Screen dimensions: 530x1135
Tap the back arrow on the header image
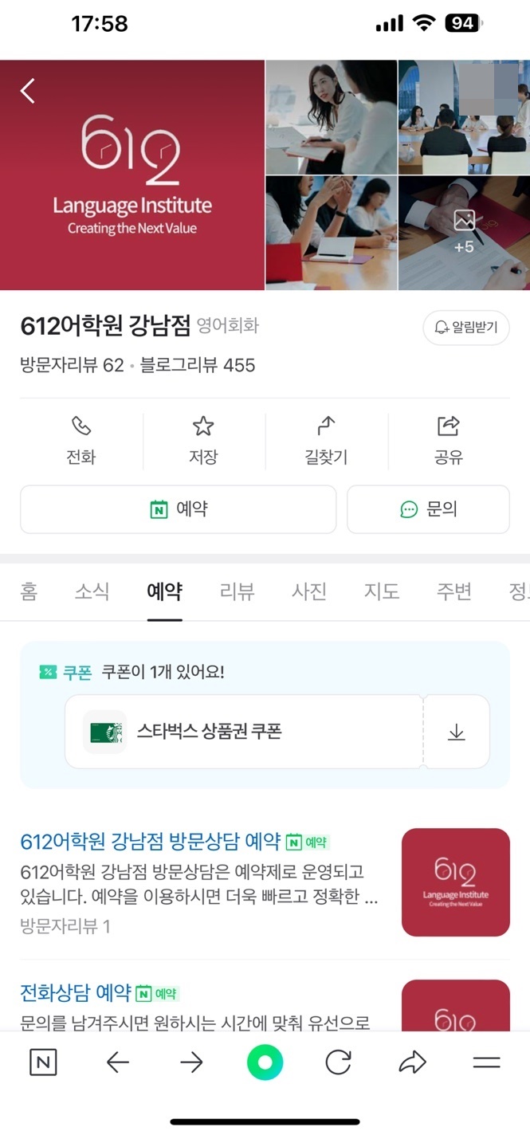tap(28, 91)
